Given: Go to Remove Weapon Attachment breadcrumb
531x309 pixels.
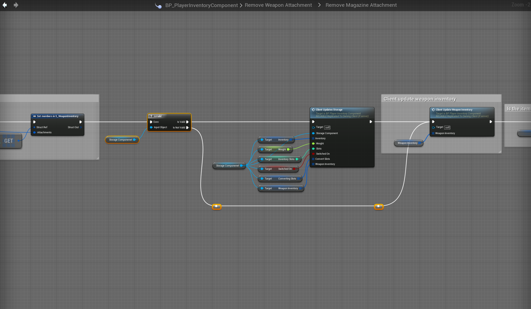Looking at the screenshot, I should [278, 5].
